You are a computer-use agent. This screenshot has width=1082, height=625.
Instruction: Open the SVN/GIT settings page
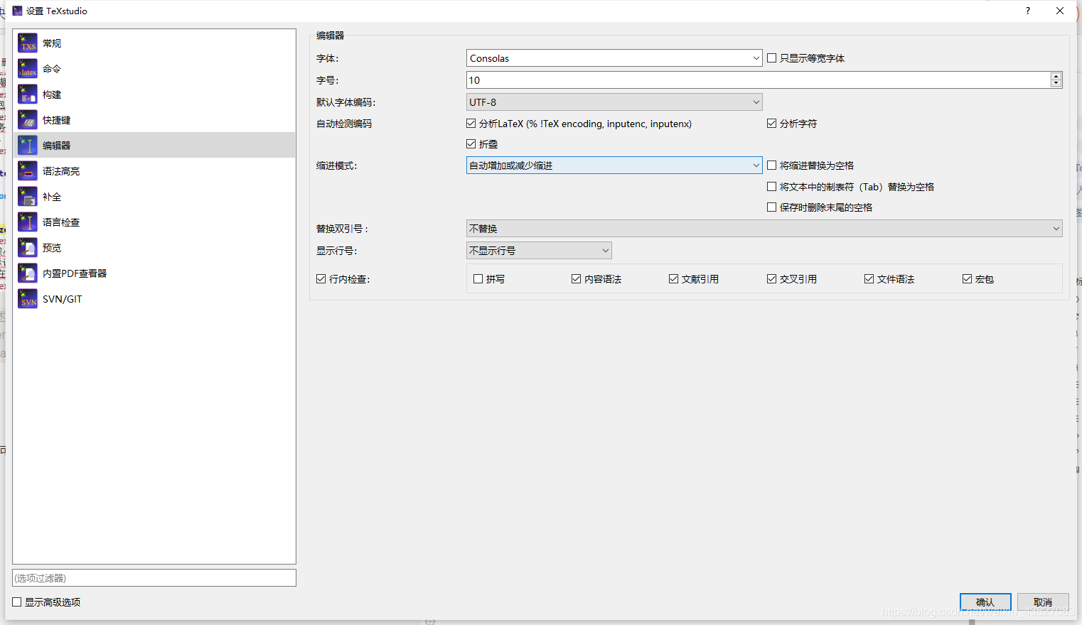pos(154,299)
